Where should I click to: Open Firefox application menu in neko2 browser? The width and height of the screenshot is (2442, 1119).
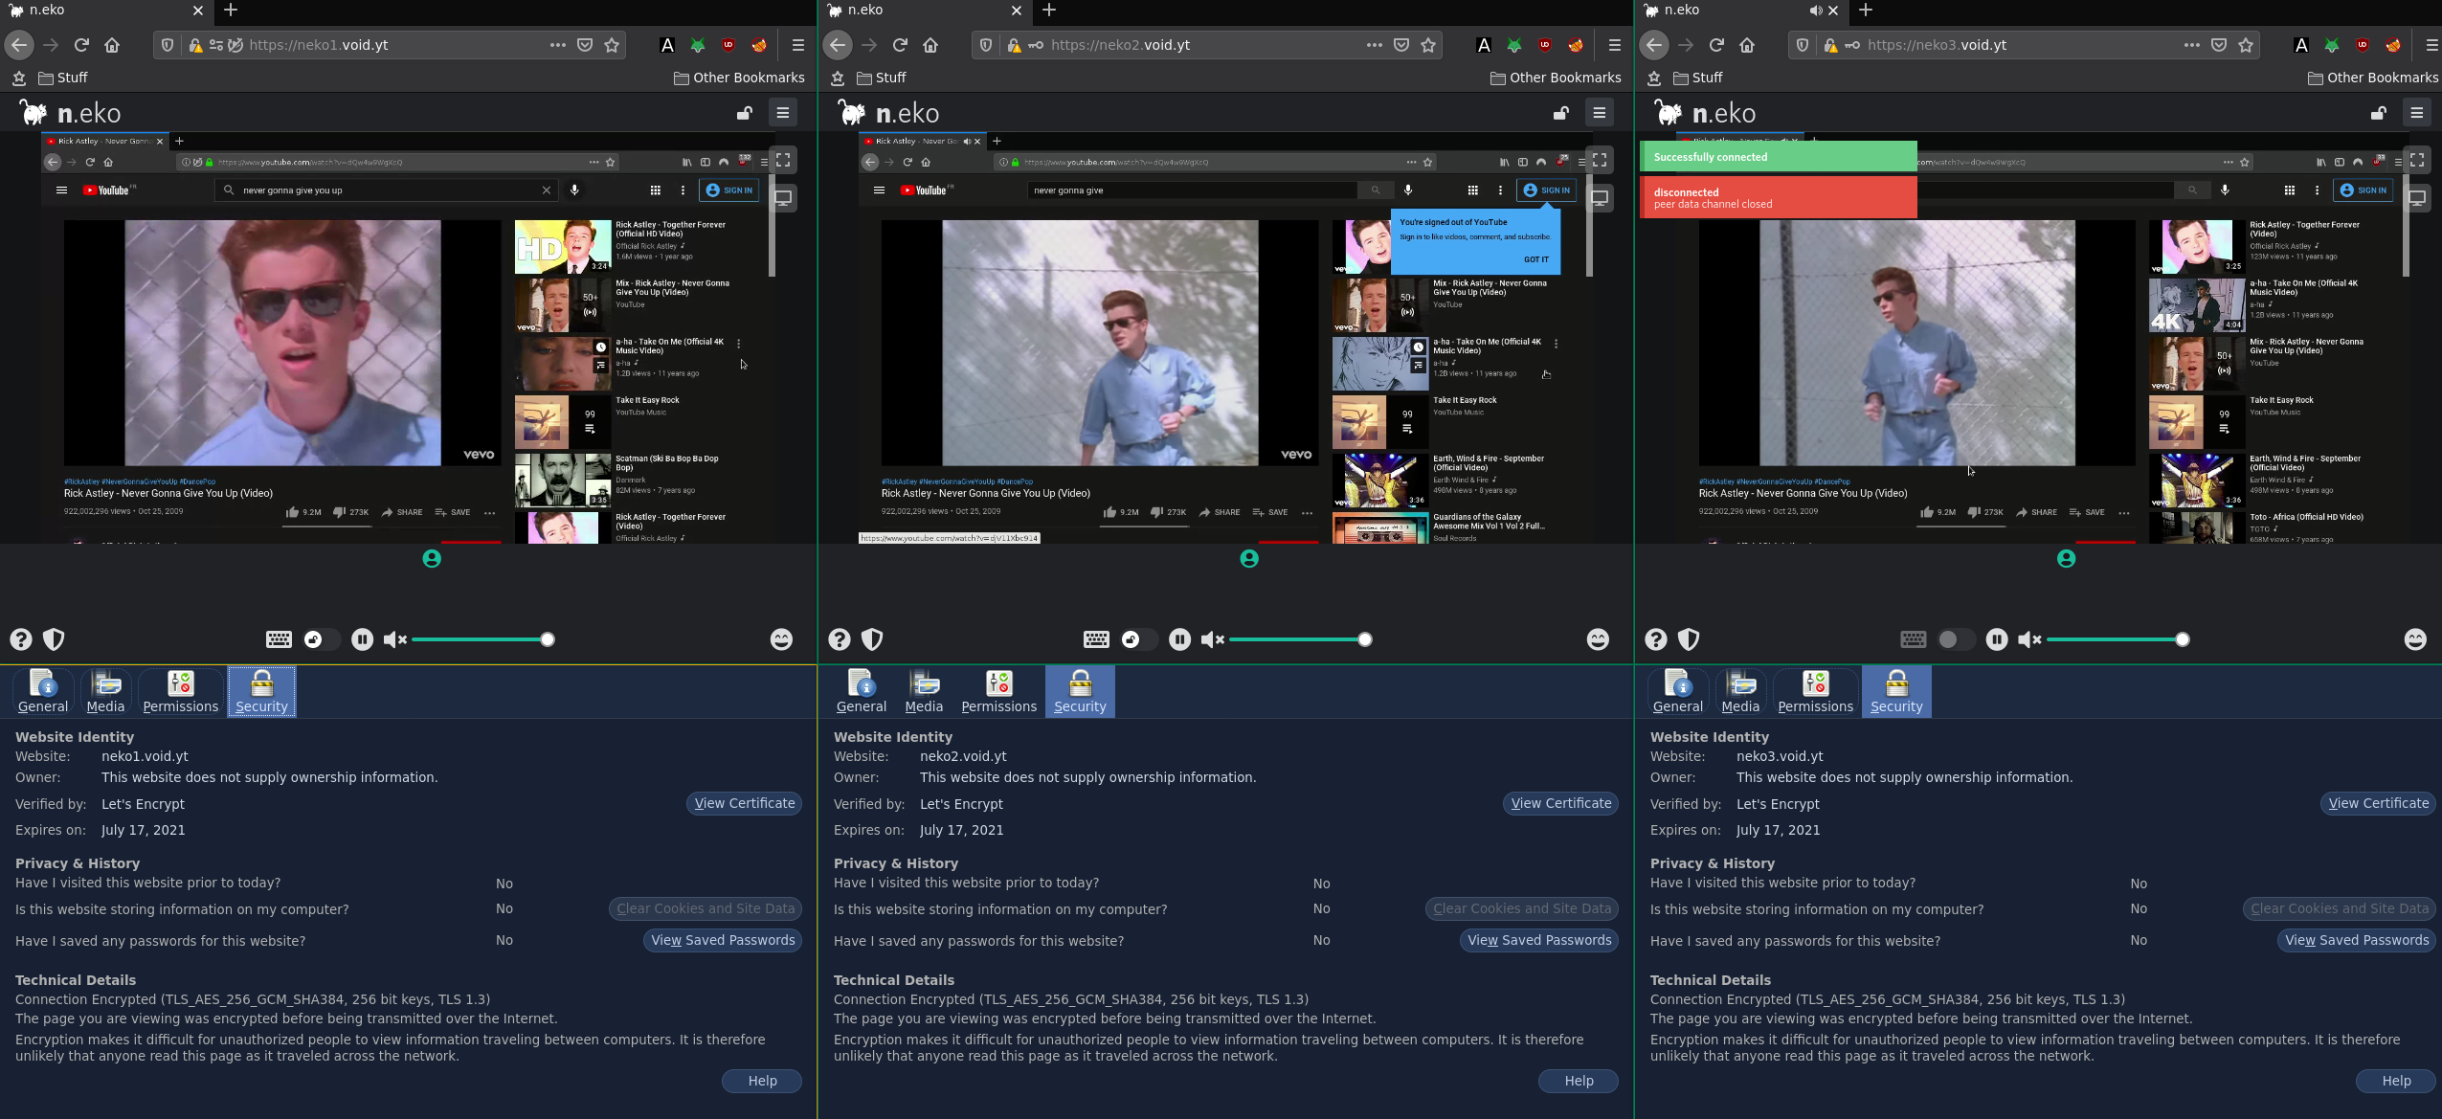1614,45
